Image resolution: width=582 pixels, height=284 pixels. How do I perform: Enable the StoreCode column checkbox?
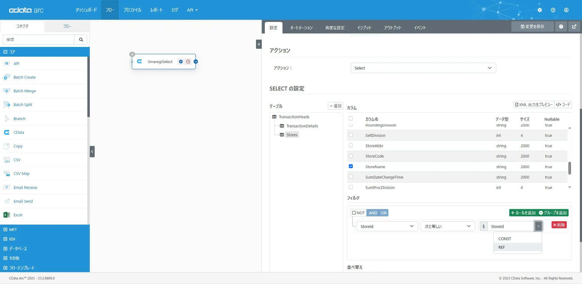[x=351, y=156]
